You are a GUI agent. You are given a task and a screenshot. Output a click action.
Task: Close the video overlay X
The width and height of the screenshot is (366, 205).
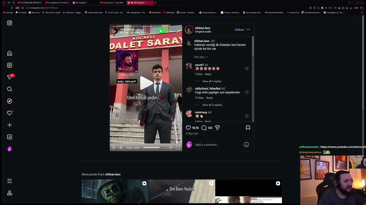pos(178,31)
